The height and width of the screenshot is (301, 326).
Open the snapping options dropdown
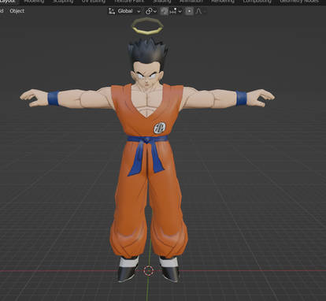pyautogui.click(x=176, y=11)
